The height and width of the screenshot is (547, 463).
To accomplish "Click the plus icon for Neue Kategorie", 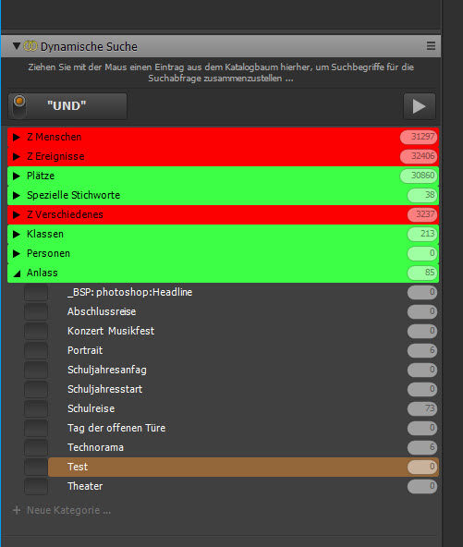I will point(17,510).
